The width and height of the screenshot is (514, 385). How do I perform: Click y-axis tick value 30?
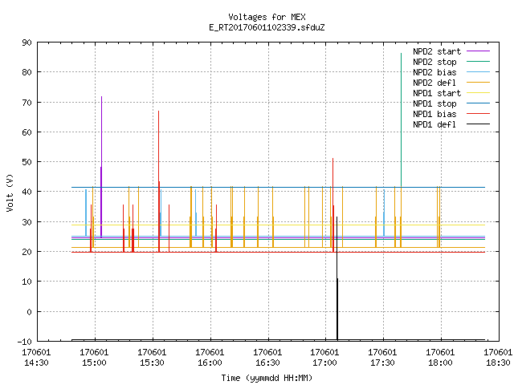pos(27,222)
